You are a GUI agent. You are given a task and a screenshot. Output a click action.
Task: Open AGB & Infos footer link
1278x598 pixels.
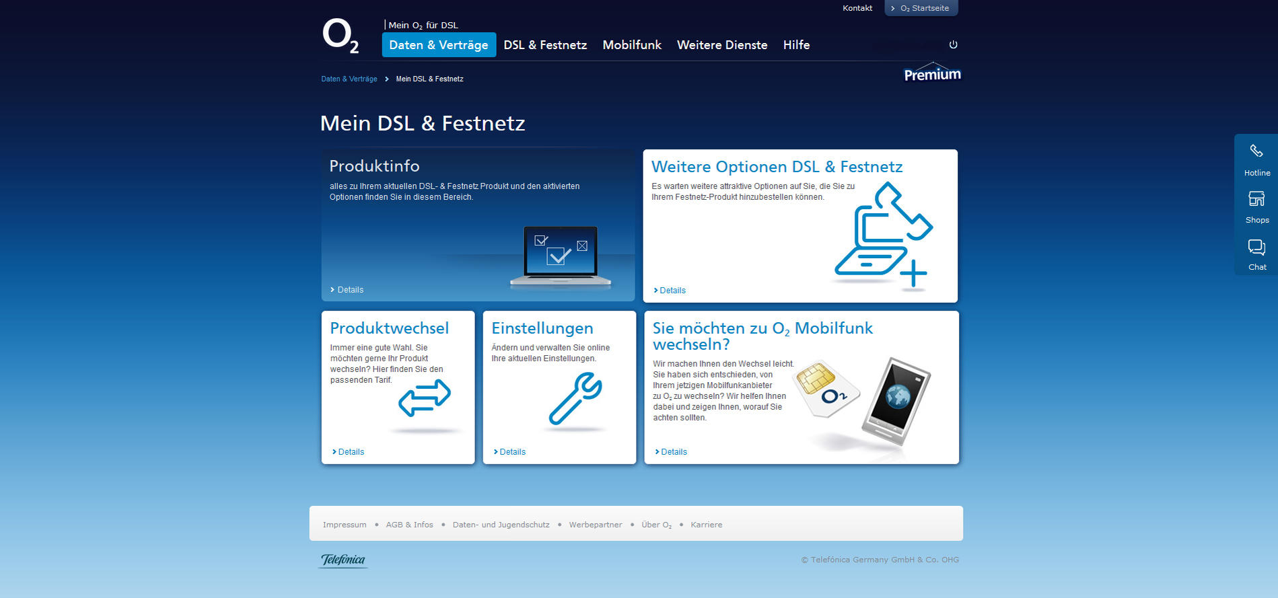[x=409, y=525]
